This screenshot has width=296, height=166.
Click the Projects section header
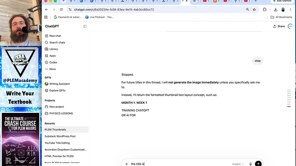tap(50, 100)
